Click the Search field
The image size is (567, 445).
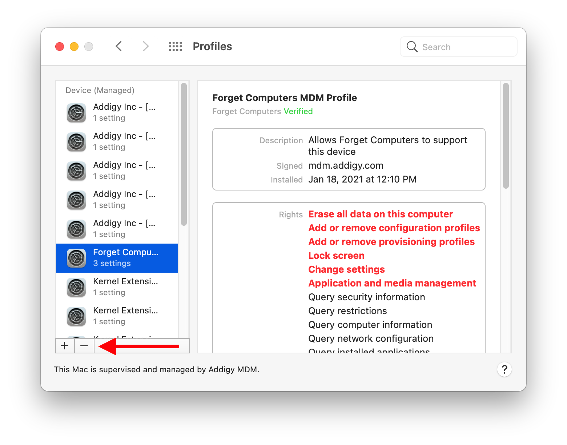[459, 47]
